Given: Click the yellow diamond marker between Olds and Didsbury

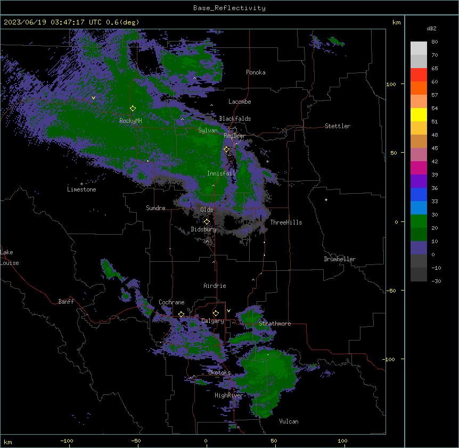Looking at the screenshot, I should (x=207, y=222).
